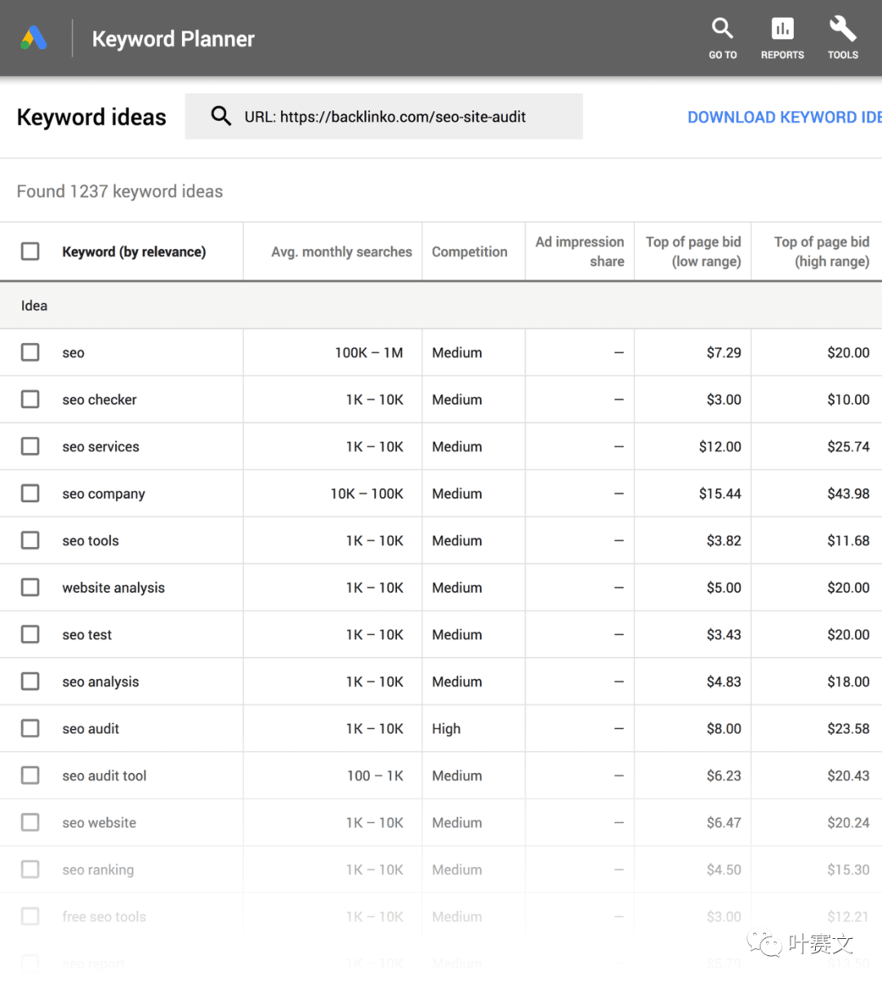Check the box for 'seo tools'
Viewport: 882px width, 983px height.
point(30,540)
